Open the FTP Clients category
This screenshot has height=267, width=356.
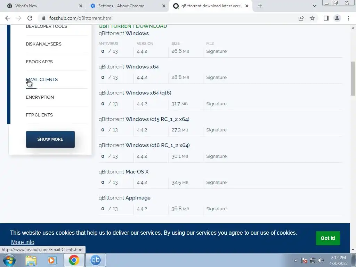[x=39, y=115]
